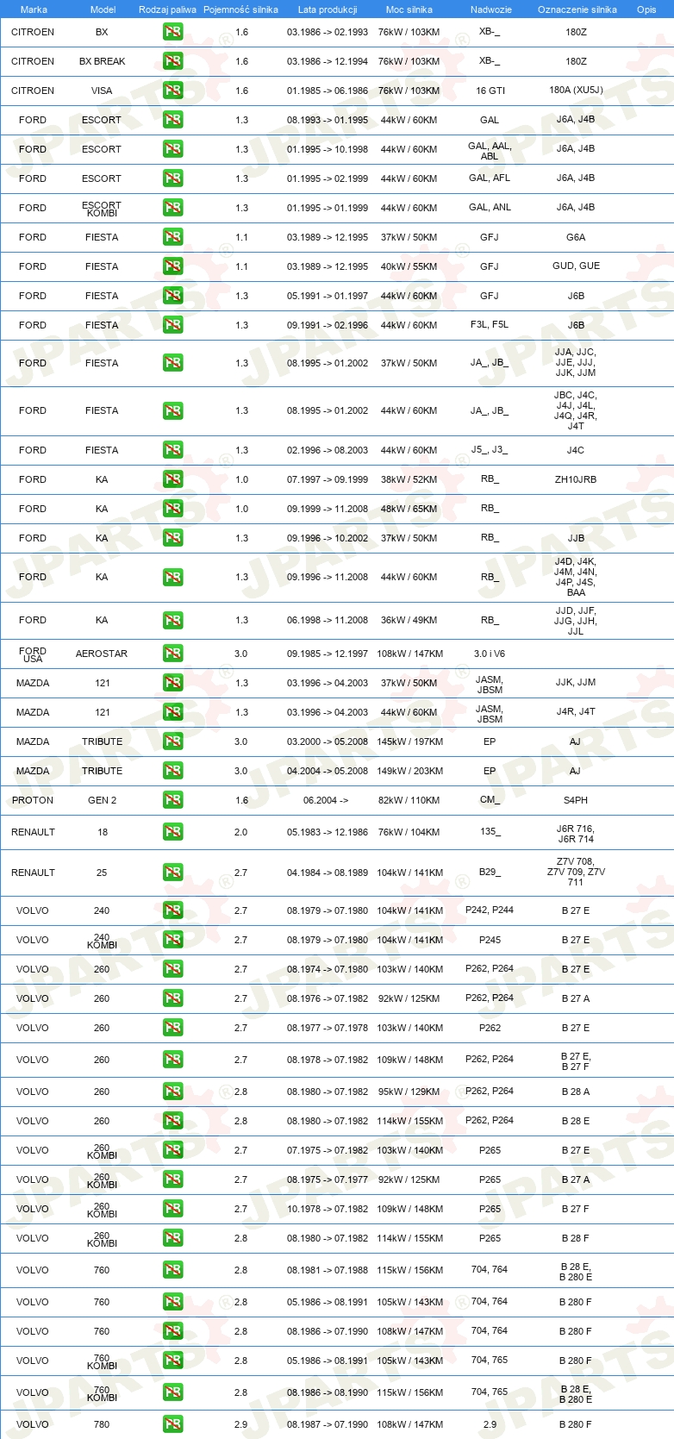
Task: Click fuel icon in MAZDA TRIBUTE 149kW row
Action: pyautogui.click(x=172, y=771)
